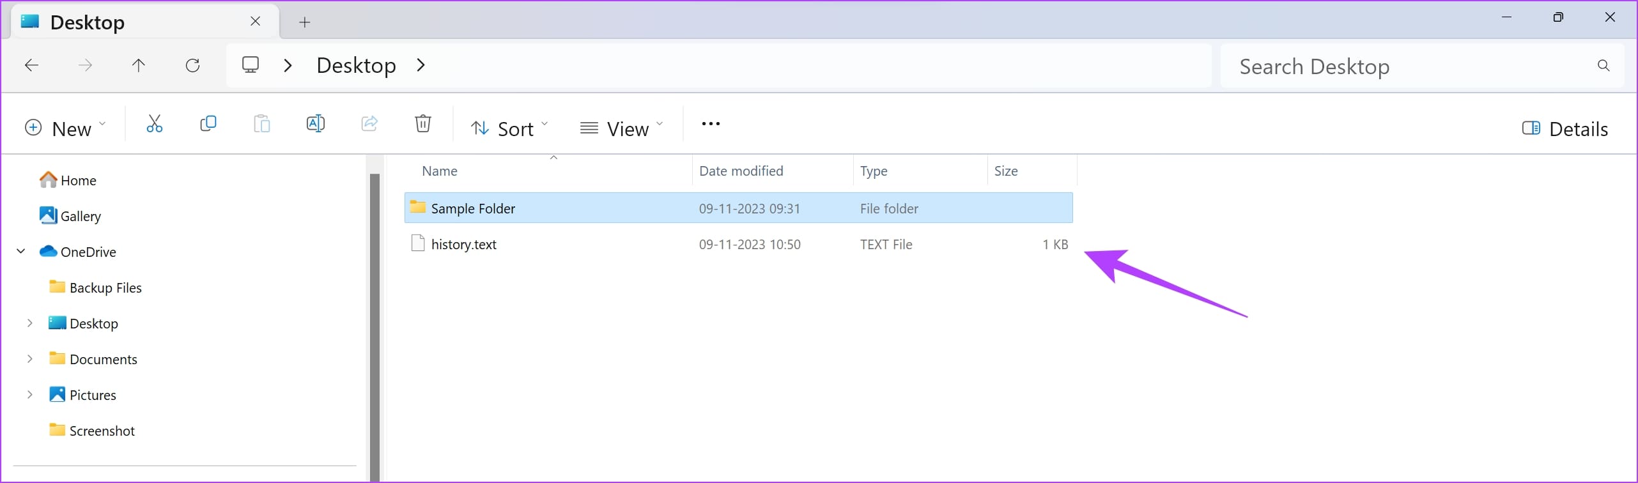
Task: Click the Share icon in toolbar
Action: coord(369,123)
